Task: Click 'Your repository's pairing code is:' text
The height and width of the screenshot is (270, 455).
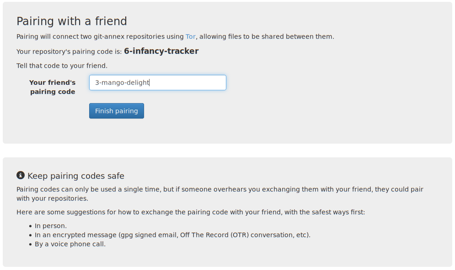Action: pyautogui.click(x=69, y=52)
